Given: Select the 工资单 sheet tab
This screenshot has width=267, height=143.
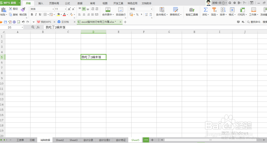Looking at the screenshot, I should click(x=20, y=140).
